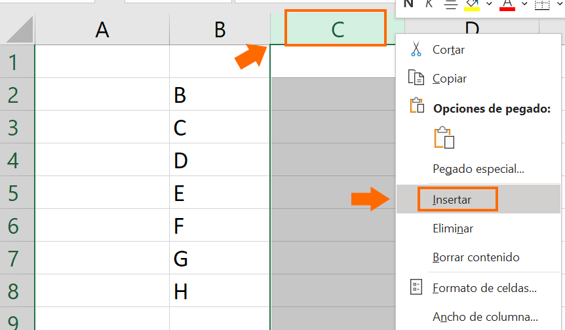Select row 5 header
The height and width of the screenshot is (330, 565).
pos(17,192)
